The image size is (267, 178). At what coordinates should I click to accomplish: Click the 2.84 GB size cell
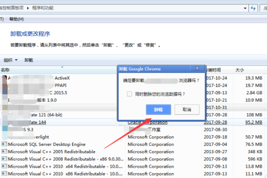[x=254, y=93]
